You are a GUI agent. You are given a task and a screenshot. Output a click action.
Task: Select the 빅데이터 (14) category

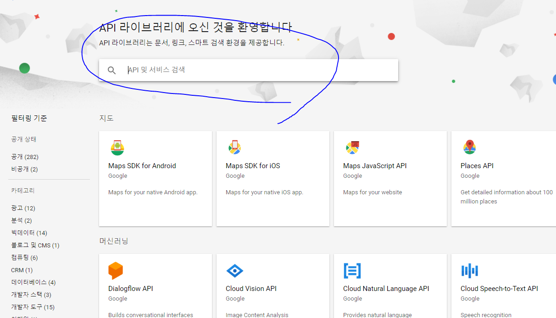29,233
